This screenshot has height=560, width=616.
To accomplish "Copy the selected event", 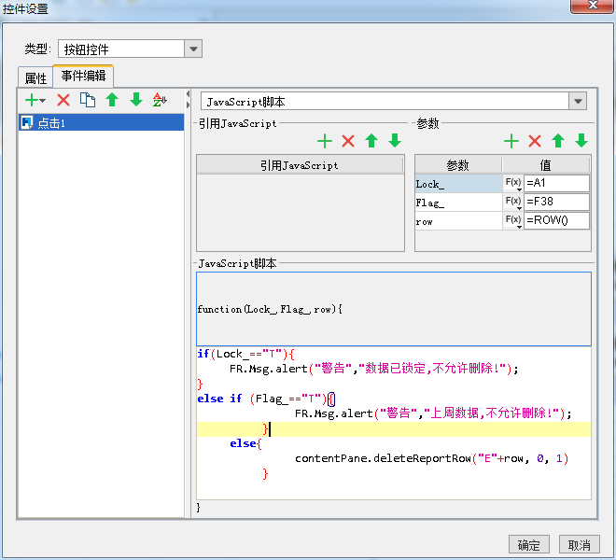I will point(88,100).
